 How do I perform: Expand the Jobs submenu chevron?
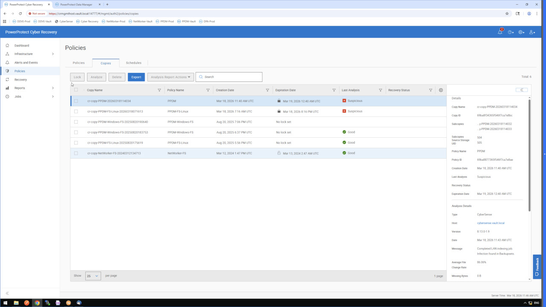[53, 97]
